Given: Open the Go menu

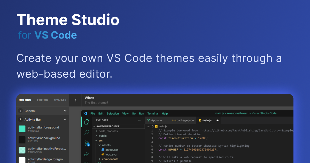Looking at the screenshot, I should (x=134, y=114).
